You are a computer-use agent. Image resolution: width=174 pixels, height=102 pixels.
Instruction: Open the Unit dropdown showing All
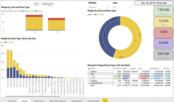pos(122,7)
